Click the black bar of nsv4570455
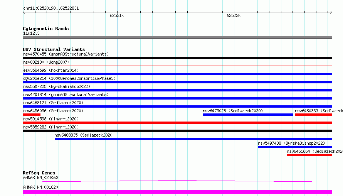The image size is (343, 196). [177, 58]
